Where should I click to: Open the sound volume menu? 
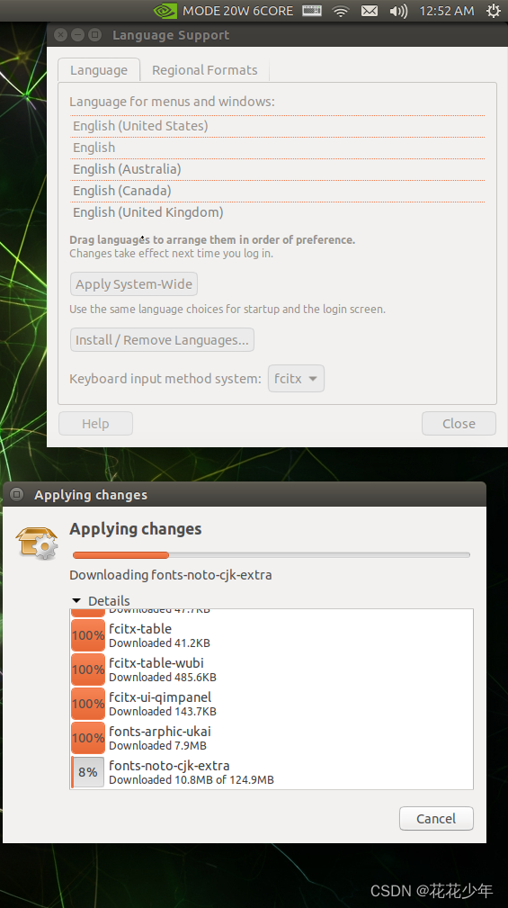pyautogui.click(x=398, y=11)
